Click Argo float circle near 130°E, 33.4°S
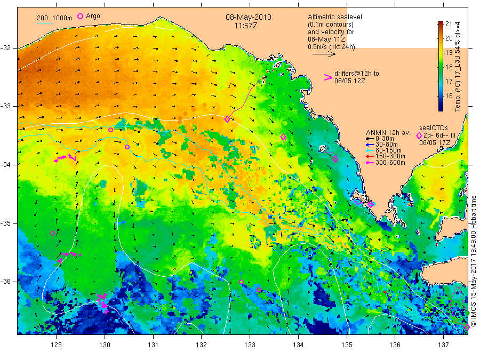Screen dimensions: 480x352 pos(110,130)
